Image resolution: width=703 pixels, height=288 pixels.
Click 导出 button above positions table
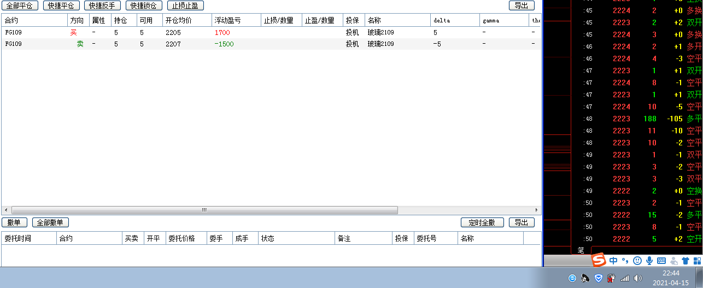pyautogui.click(x=522, y=5)
